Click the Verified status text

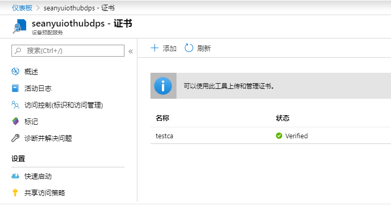296,136
